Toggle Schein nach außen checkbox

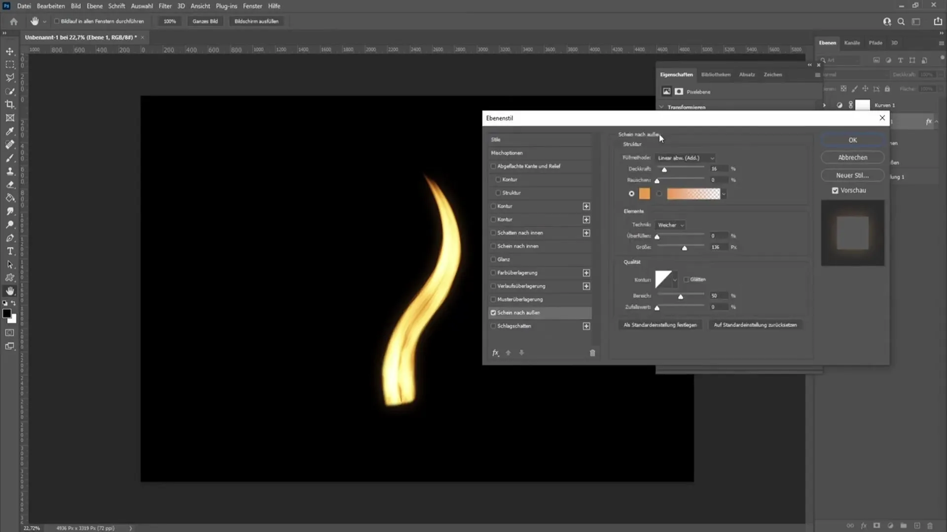(492, 312)
